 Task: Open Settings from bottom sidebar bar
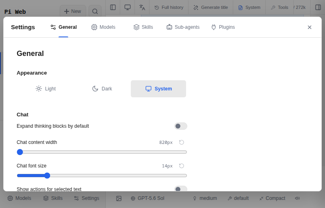click(87, 198)
